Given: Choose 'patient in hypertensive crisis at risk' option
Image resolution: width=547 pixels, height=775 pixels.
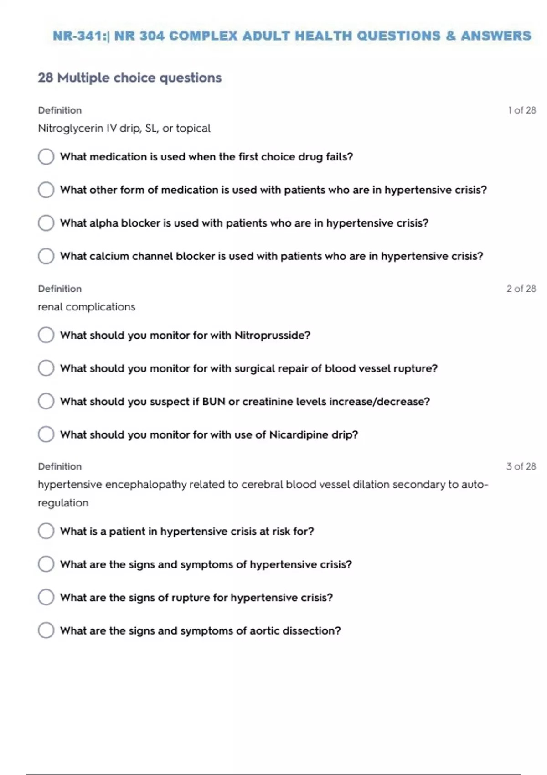Looking at the screenshot, I should coord(46,531).
